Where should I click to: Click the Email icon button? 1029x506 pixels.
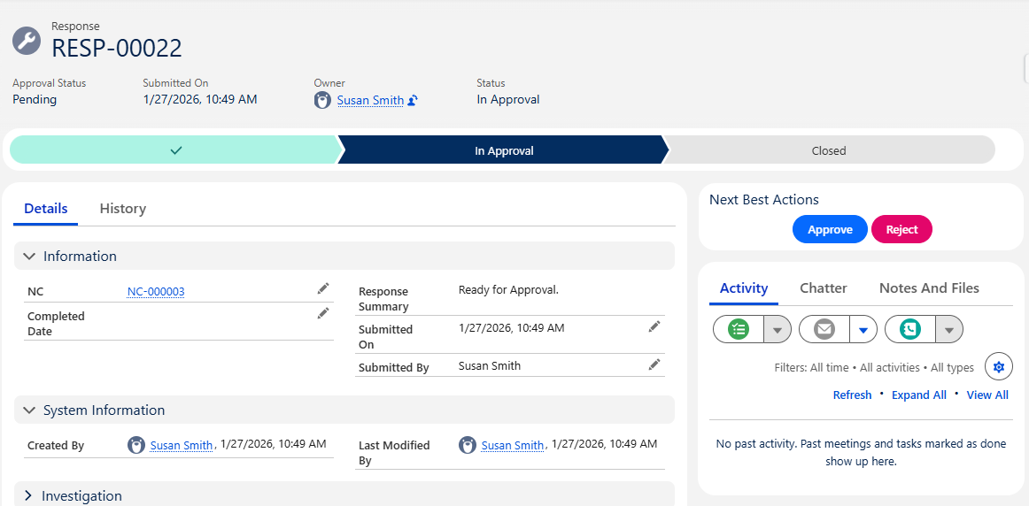pyautogui.click(x=824, y=329)
